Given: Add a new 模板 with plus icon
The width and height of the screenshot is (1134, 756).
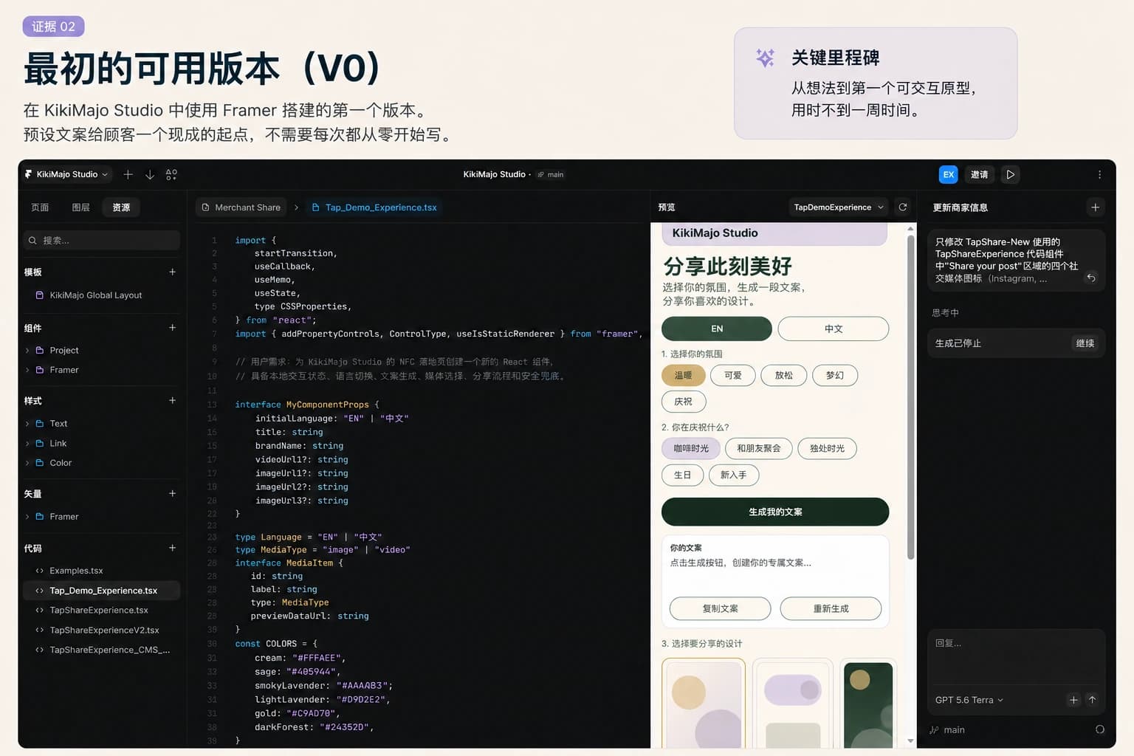Looking at the screenshot, I should tap(172, 272).
